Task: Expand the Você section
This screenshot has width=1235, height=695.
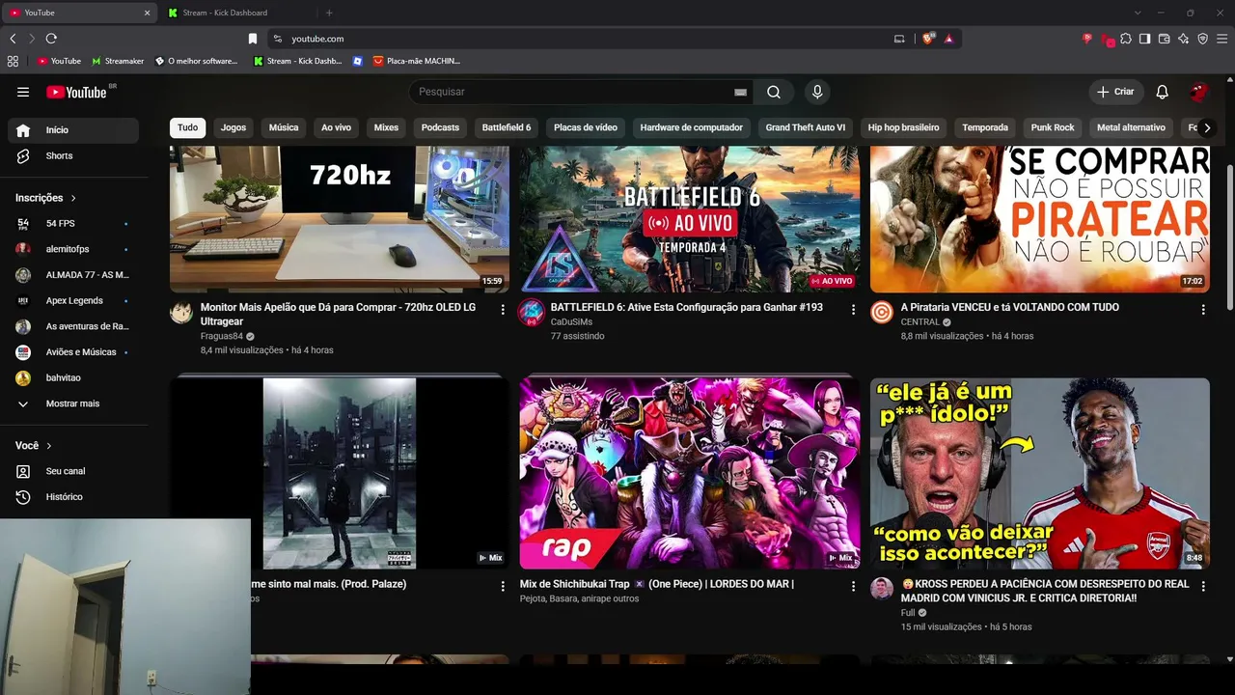Action: [x=34, y=446]
